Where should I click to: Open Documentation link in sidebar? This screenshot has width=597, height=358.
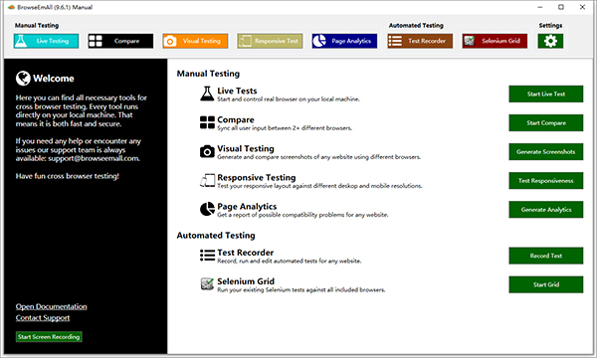point(51,306)
